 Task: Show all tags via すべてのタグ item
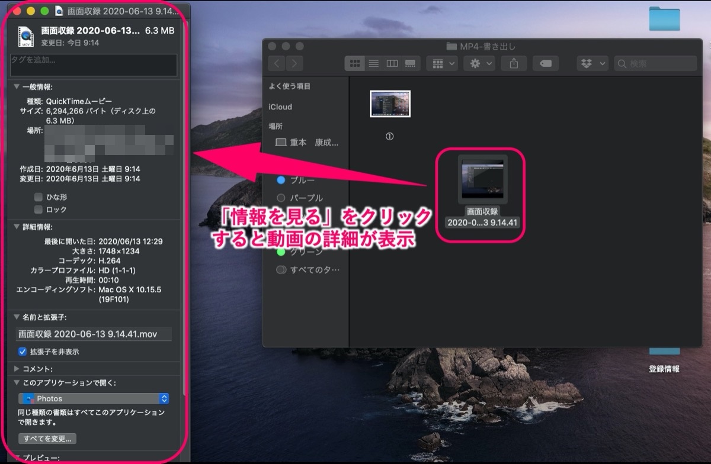coord(308,270)
